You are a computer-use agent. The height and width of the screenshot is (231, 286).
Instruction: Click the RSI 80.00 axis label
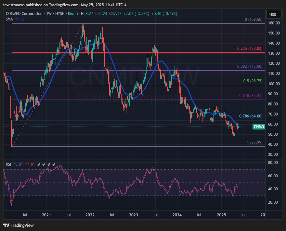pyautogui.click(x=273, y=163)
